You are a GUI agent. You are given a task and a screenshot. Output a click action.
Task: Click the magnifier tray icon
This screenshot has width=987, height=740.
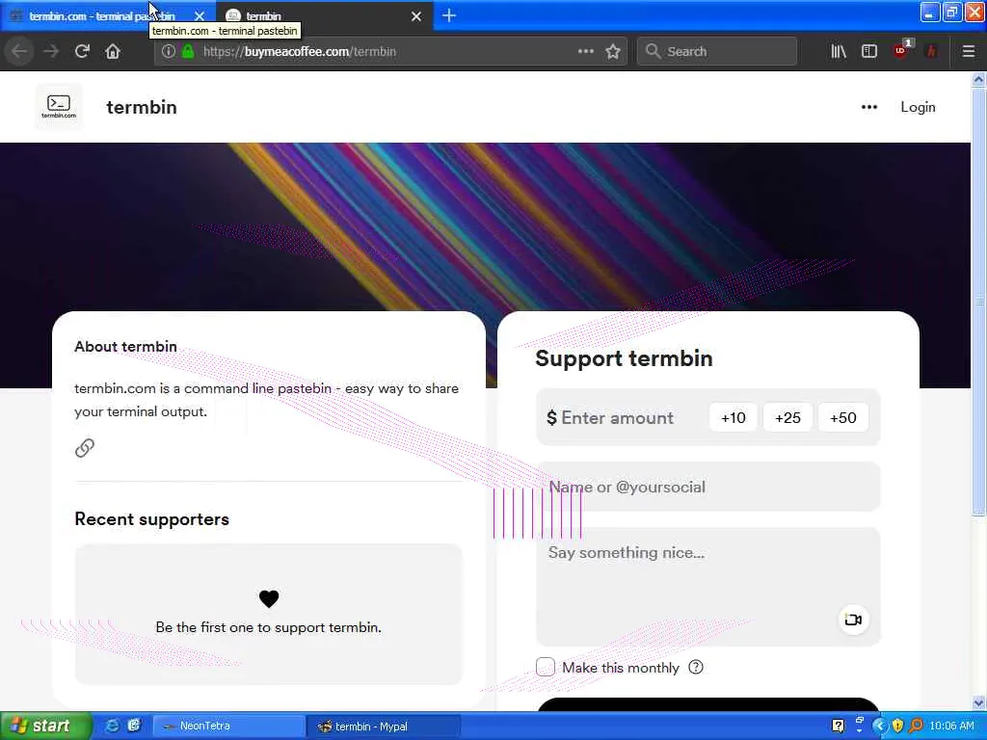tap(916, 726)
